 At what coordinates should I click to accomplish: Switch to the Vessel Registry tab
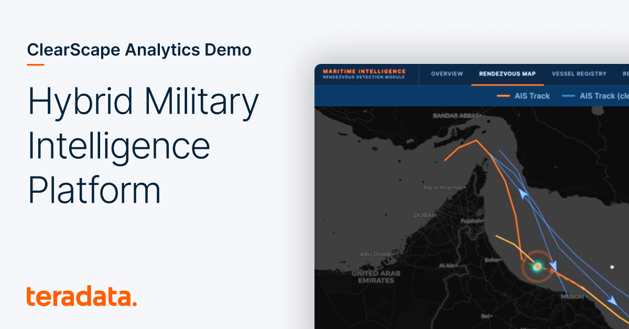click(579, 74)
